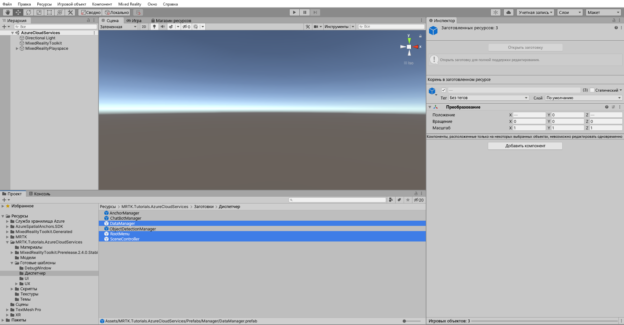Open Collab services sun icon
Image resolution: width=624 pixels, height=325 pixels.
pyautogui.click(x=496, y=12)
